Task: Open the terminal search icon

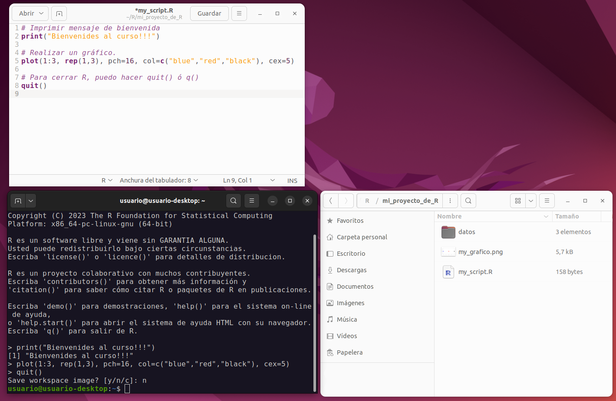Action: coord(234,201)
